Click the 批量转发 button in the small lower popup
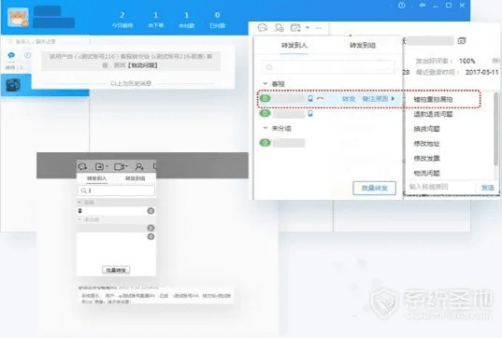Screen dimensions: 502x338 pos(116,270)
